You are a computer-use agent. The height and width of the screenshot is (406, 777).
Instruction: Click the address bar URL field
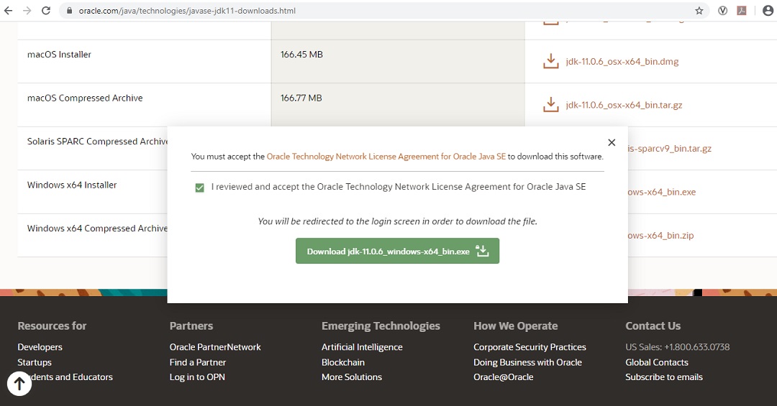point(384,10)
